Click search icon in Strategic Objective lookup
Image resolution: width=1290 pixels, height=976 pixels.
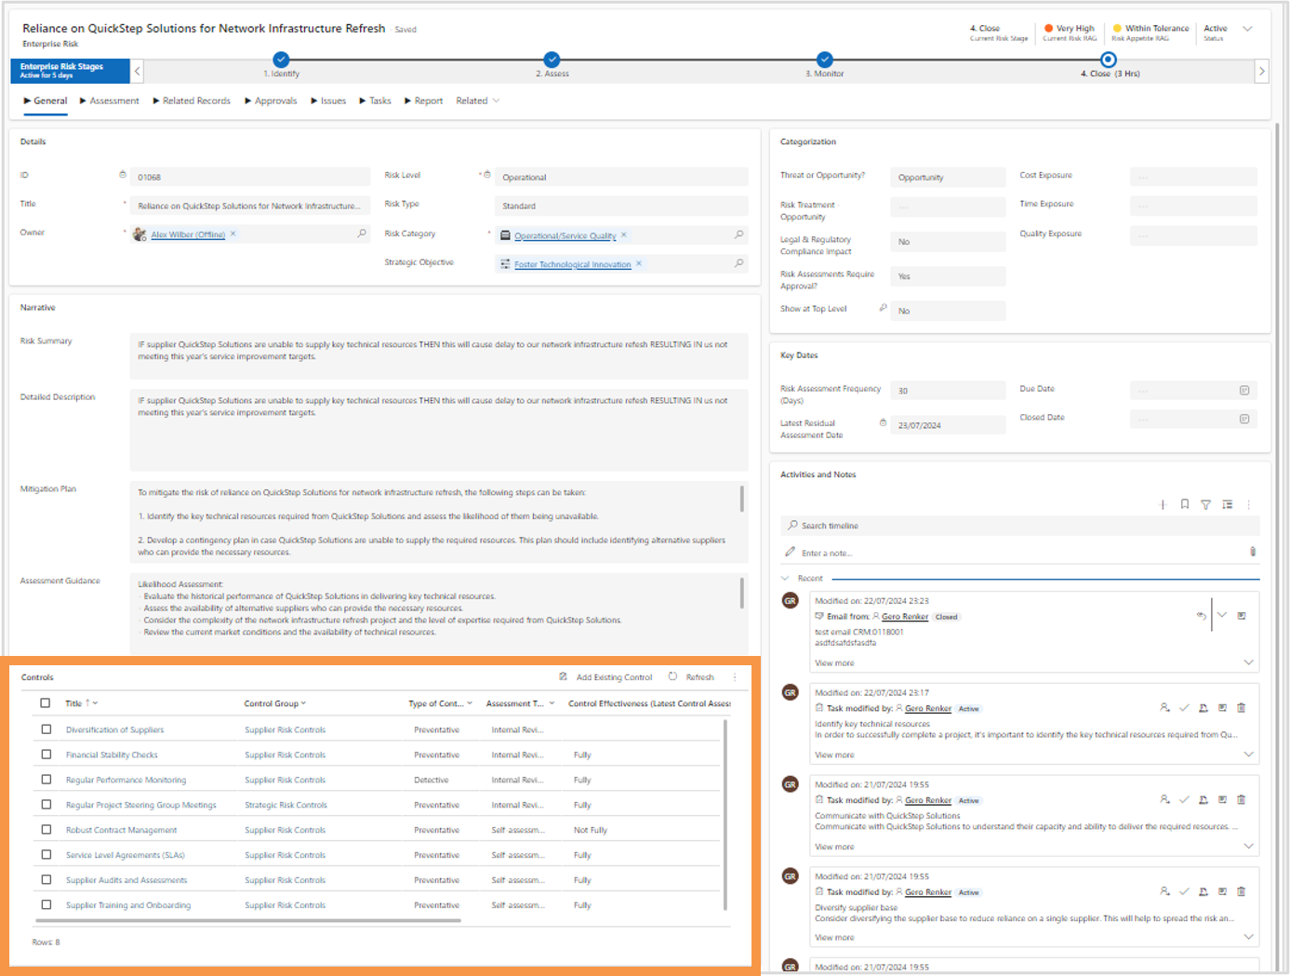[x=739, y=263]
